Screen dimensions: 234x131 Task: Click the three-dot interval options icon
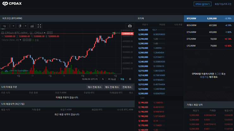[10, 26]
